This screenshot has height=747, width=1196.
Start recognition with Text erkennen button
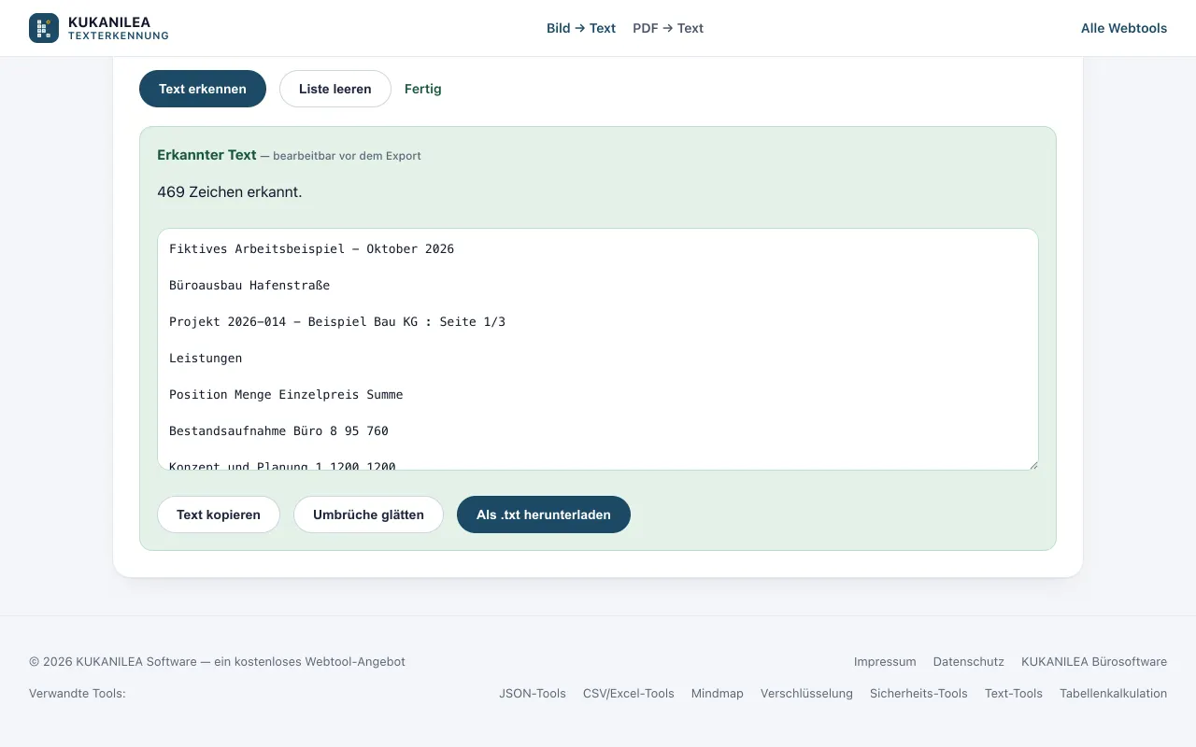203,89
